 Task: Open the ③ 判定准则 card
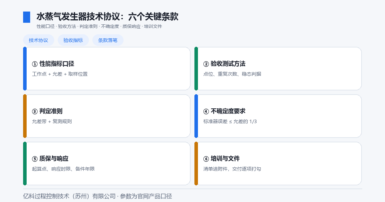pyautogui.click(x=107, y=116)
